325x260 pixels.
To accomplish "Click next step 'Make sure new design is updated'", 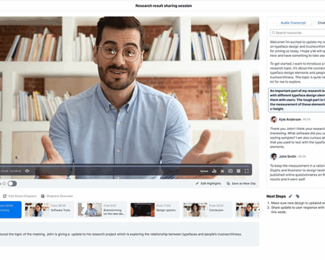I will point(296,203).
